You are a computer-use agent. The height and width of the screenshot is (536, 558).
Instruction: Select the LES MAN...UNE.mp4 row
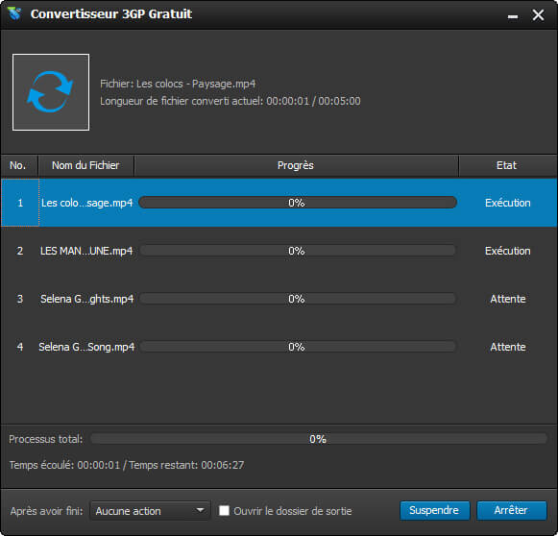point(279,251)
